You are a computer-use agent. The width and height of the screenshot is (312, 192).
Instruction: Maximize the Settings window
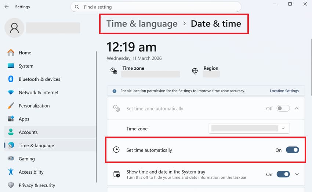point(290,4)
